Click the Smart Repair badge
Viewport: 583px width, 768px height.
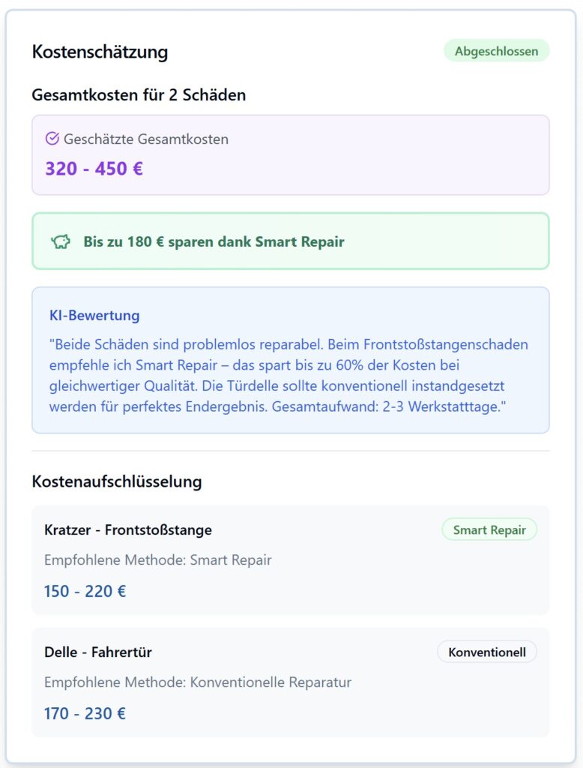(489, 530)
